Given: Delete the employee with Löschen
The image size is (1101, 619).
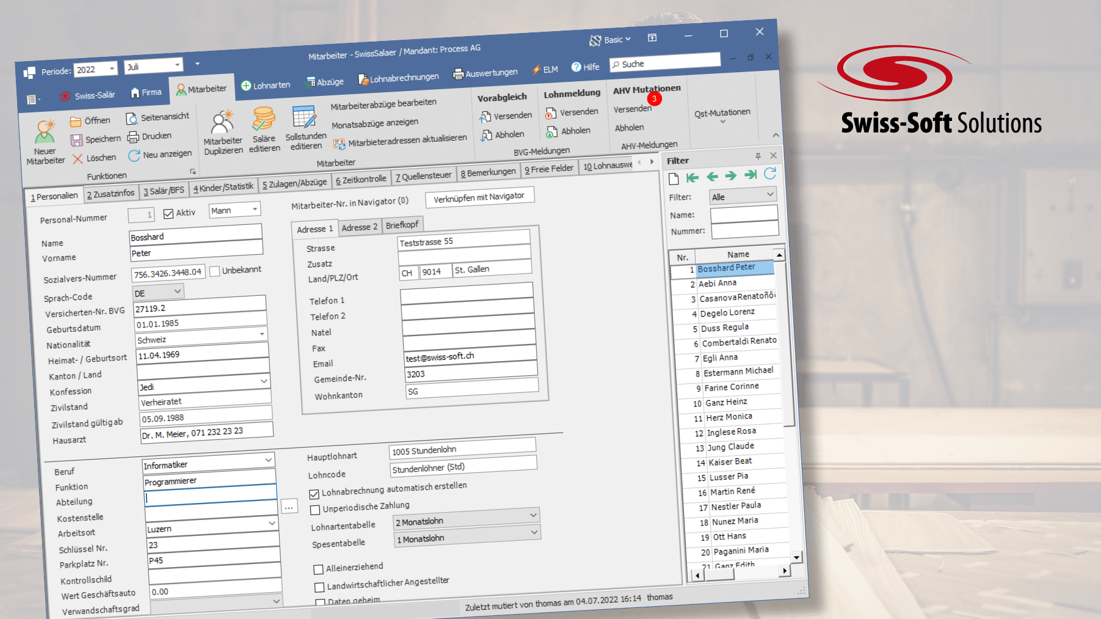Looking at the screenshot, I should pyautogui.click(x=78, y=159).
